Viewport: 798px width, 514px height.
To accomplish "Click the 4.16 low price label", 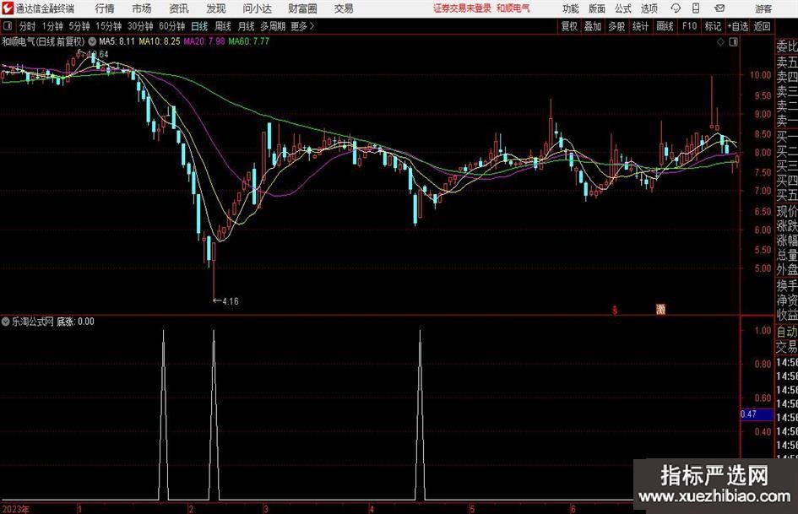I will click(x=231, y=301).
